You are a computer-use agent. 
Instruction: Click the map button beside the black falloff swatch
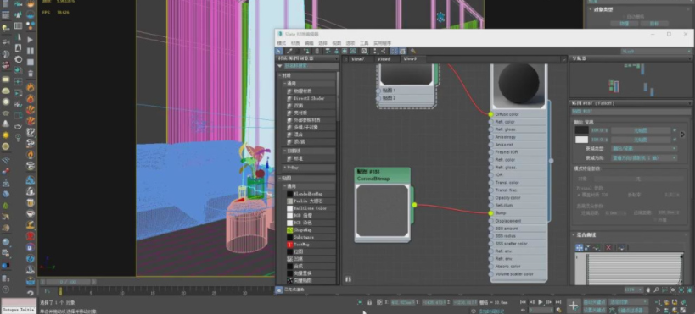tap(641, 130)
